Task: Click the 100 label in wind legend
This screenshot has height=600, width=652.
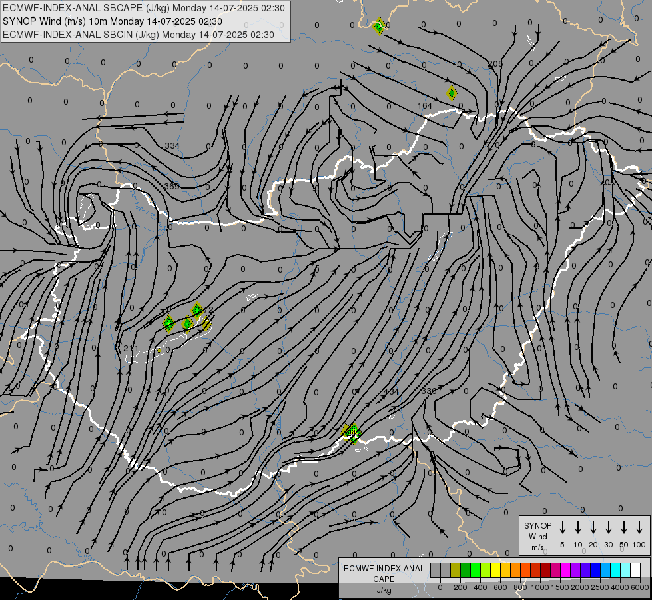Action: pyautogui.click(x=639, y=545)
